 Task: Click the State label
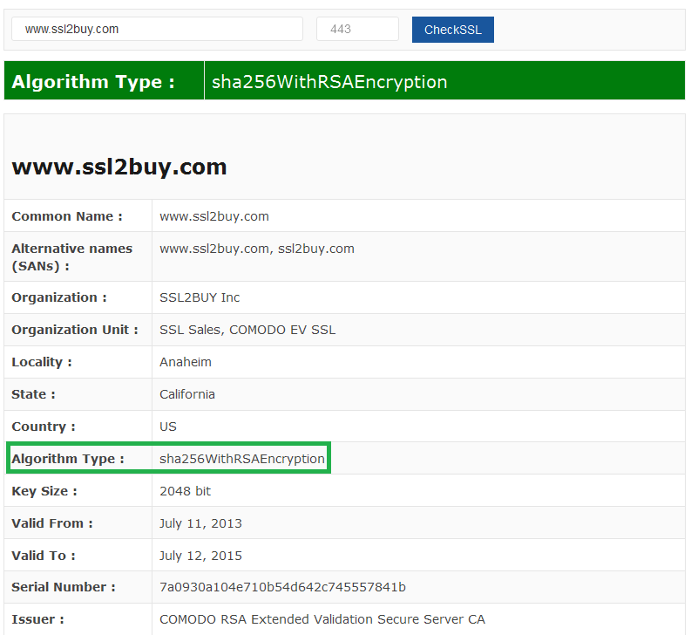33,394
